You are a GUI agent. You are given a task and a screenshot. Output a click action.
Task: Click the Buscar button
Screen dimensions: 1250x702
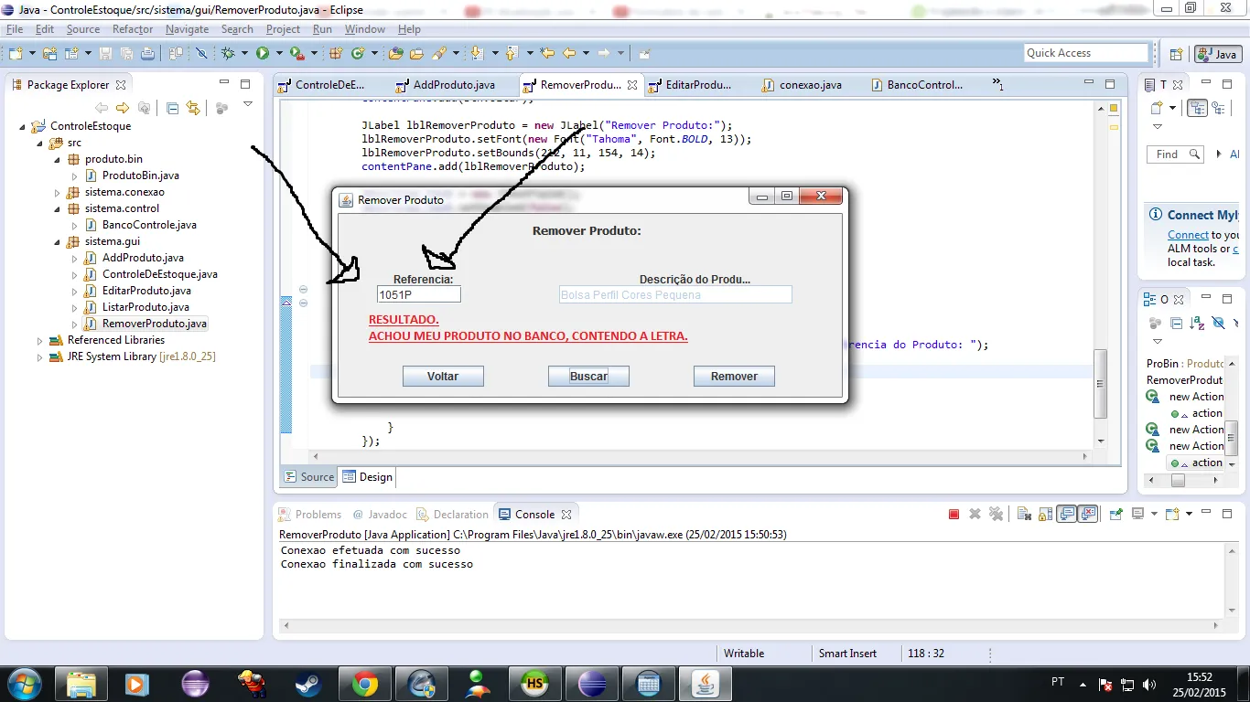(x=588, y=377)
